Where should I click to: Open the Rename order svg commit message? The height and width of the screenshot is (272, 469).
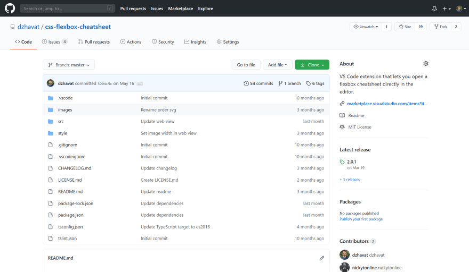click(x=158, y=110)
